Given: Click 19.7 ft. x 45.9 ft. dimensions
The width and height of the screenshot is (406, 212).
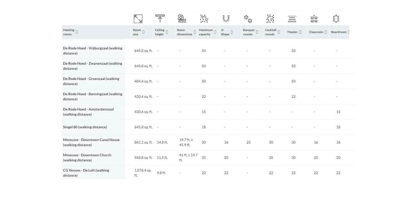Looking at the screenshot, I should (x=186, y=142).
